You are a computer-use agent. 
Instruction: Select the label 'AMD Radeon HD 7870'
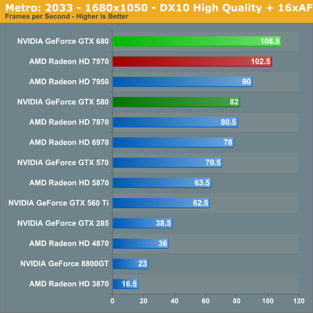point(69,122)
